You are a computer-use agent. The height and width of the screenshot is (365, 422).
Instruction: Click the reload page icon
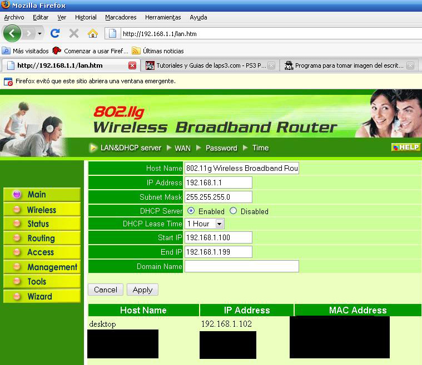pyautogui.click(x=55, y=33)
